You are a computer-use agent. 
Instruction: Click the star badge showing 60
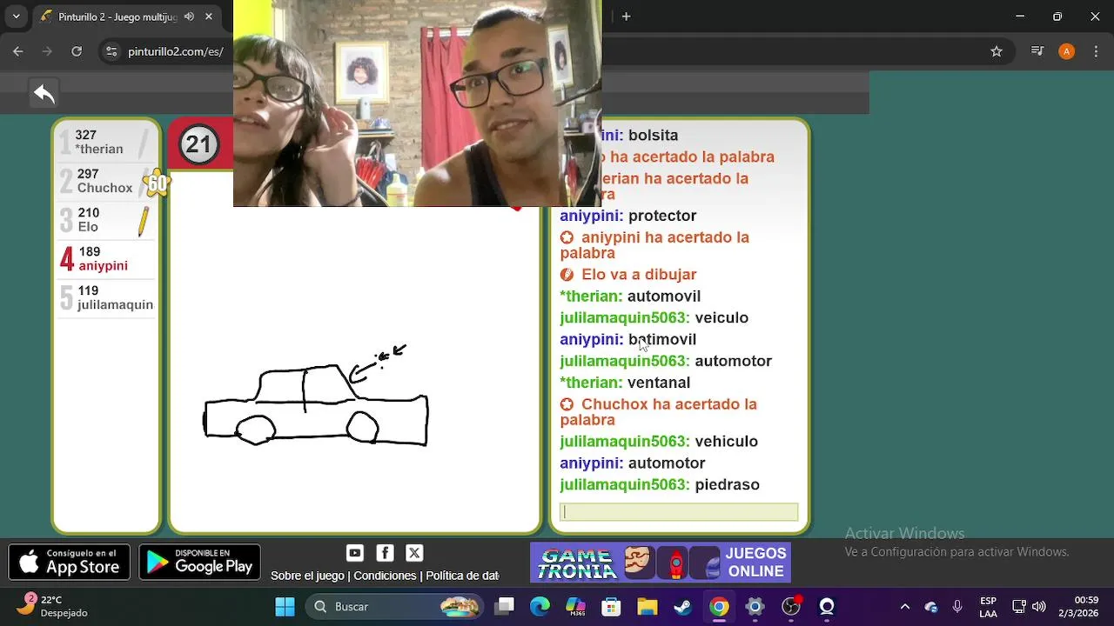[x=157, y=183]
